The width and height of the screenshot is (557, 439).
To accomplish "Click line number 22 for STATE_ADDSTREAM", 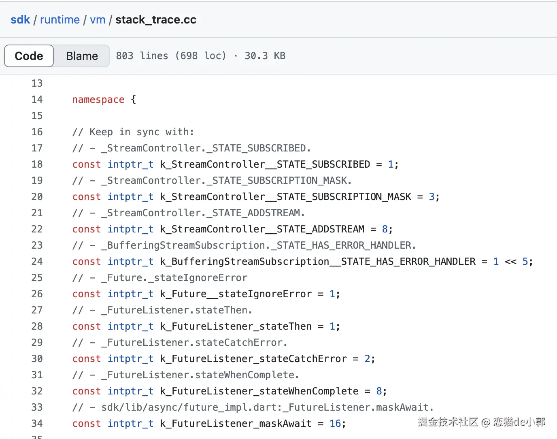I will (x=37, y=229).
